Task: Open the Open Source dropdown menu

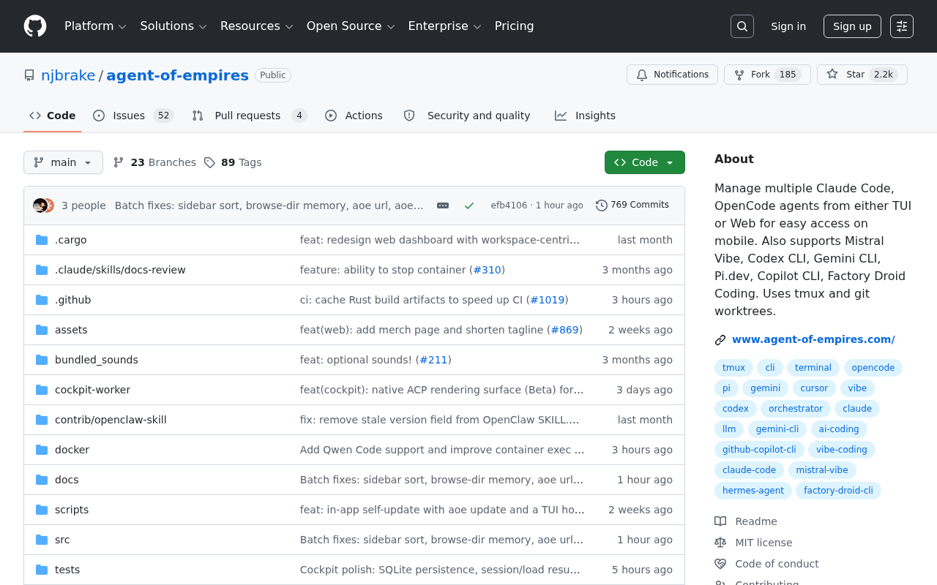Action: tap(351, 26)
